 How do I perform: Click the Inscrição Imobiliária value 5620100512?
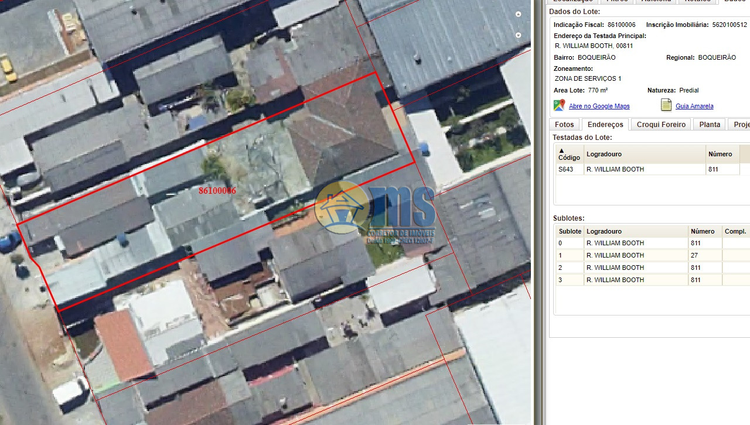click(729, 25)
